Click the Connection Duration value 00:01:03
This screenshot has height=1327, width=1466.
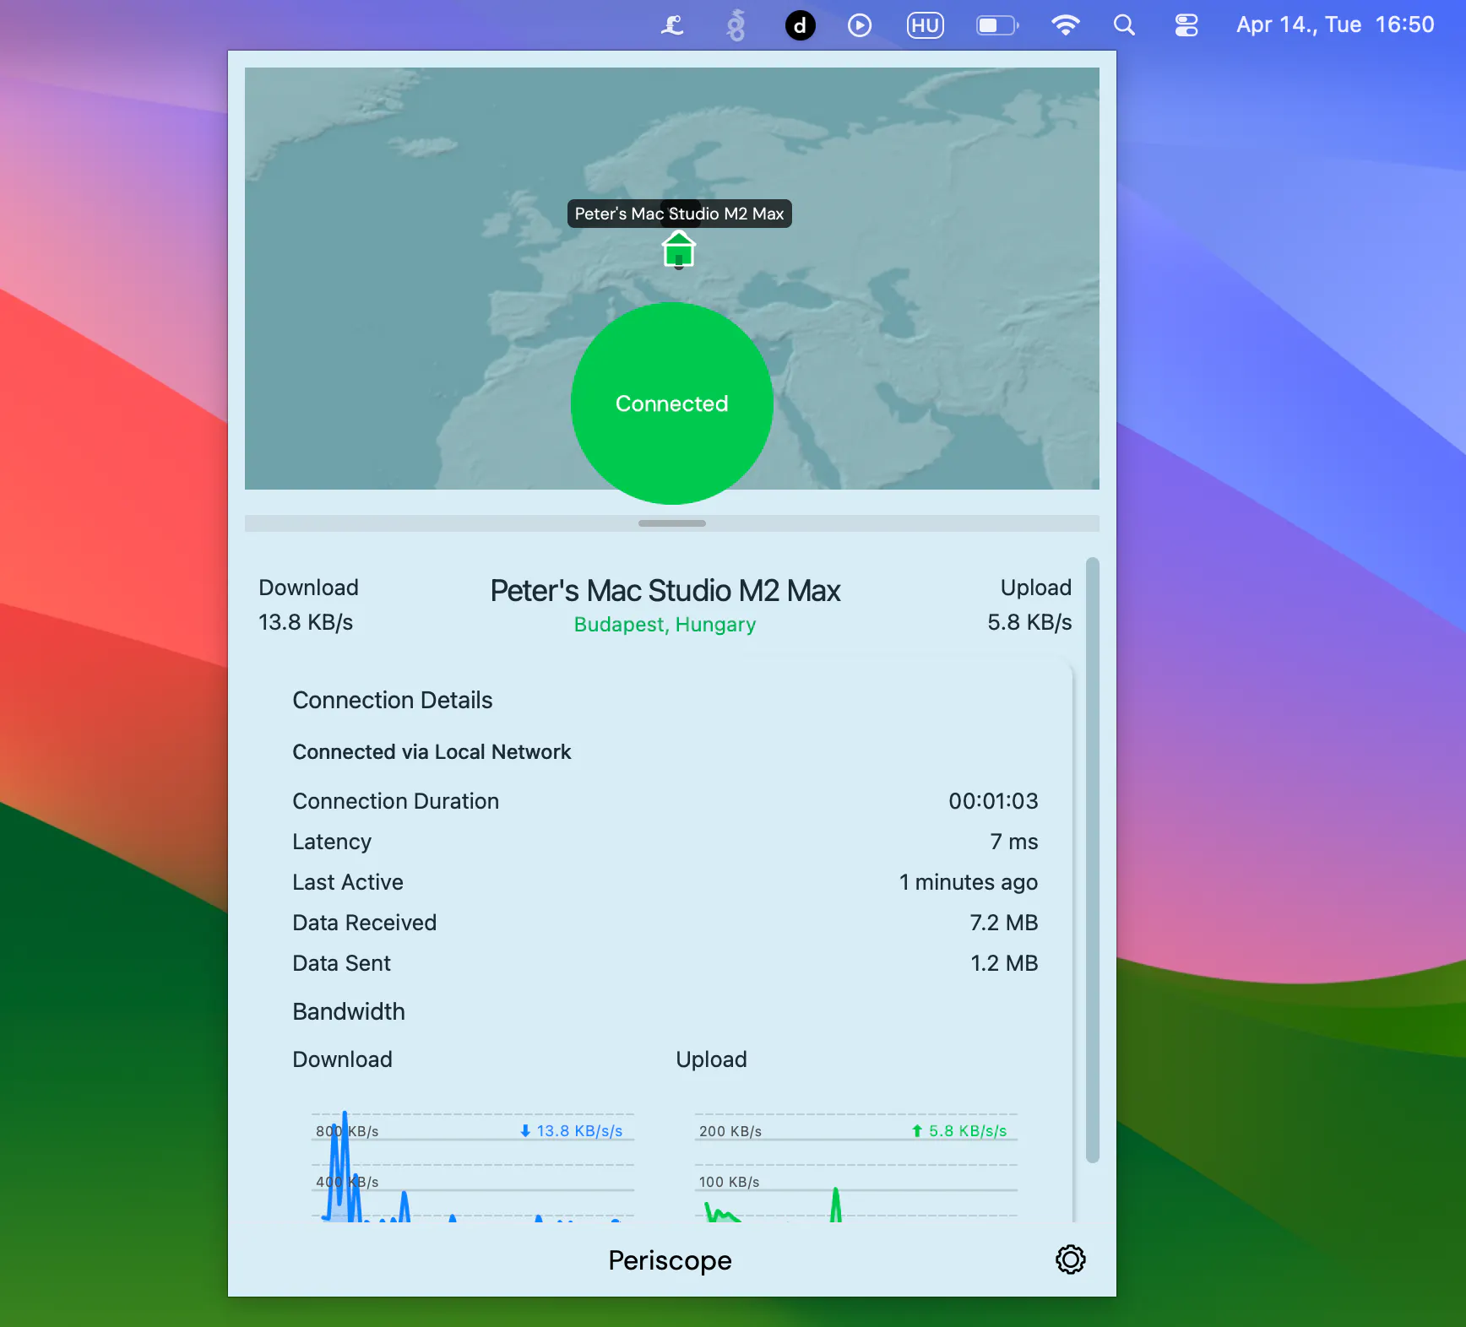pyautogui.click(x=993, y=801)
